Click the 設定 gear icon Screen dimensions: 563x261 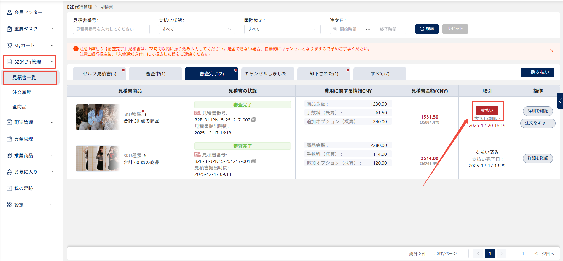point(9,205)
